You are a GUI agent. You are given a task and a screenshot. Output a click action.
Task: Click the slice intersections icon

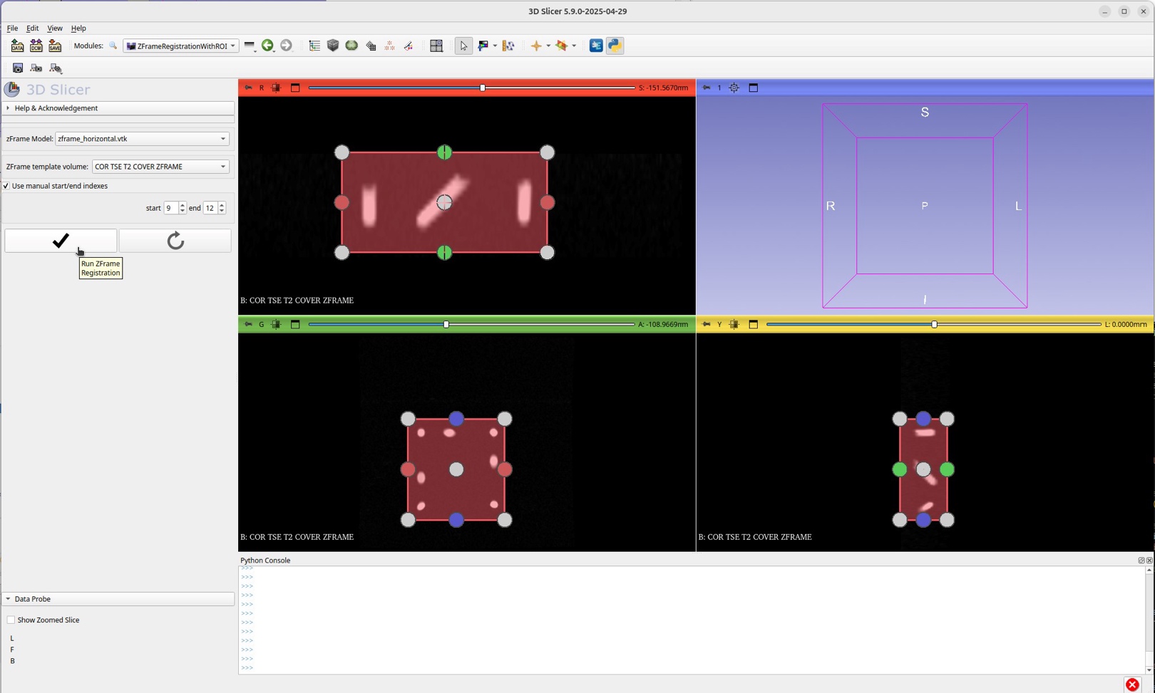pos(562,46)
